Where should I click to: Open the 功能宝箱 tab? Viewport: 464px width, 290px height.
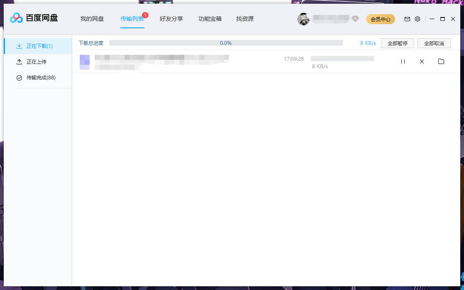click(210, 19)
